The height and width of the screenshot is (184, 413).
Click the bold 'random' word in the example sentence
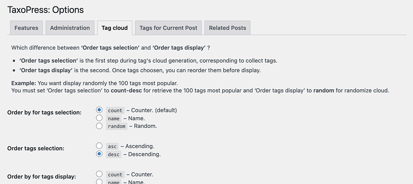324,90
